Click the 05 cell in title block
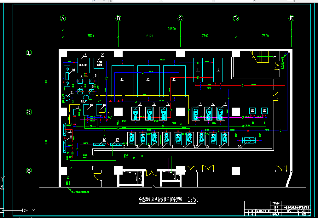Viewport: 318px width, 218px height. point(289,211)
